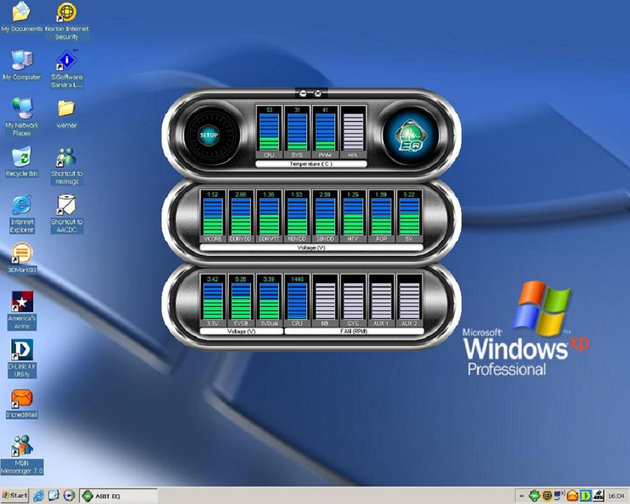Click the IncrediMail desktop shortcut
The image size is (630, 504).
point(22,404)
